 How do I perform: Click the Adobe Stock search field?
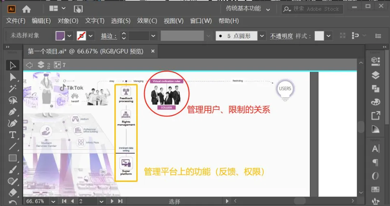point(312,9)
